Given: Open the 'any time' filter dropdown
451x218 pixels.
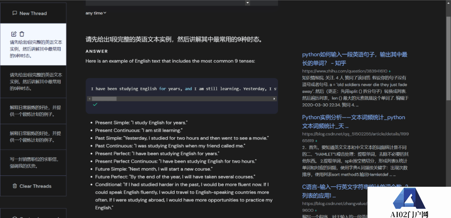Looking at the screenshot, I should (x=96, y=13).
